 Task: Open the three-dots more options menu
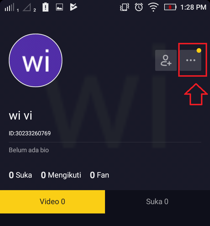[190, 60]
